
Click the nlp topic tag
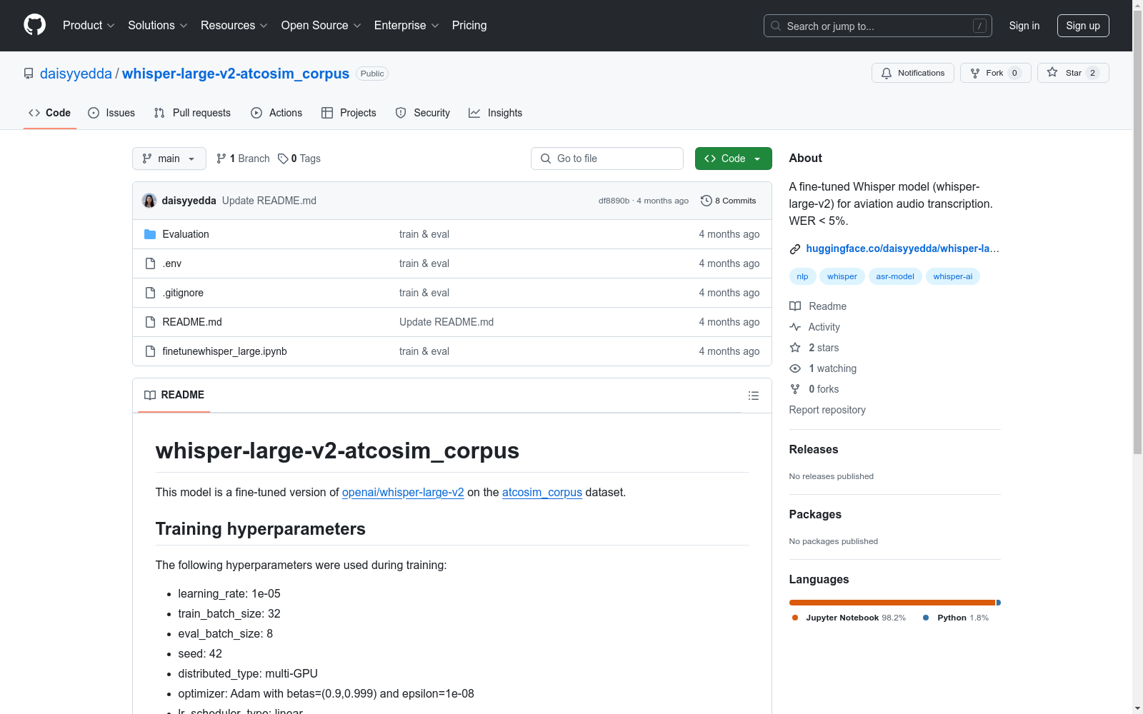[x=802, y=276]
